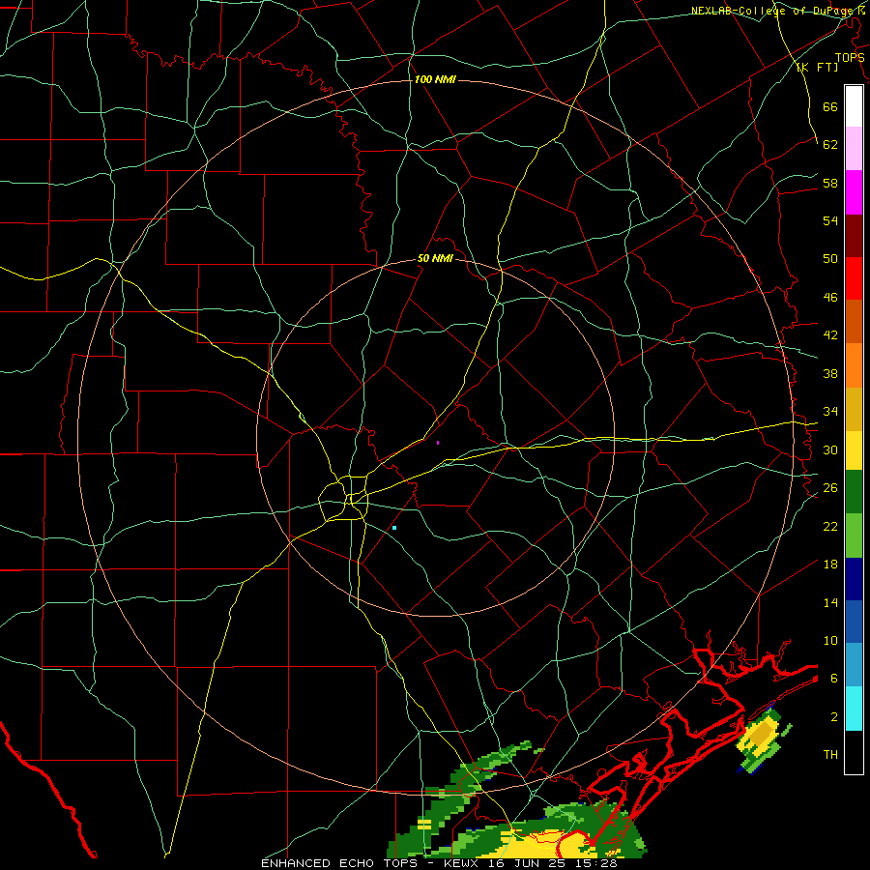
Task: Click the '38' legend value label
Action: pyautogui.click(x=830, y=373)
